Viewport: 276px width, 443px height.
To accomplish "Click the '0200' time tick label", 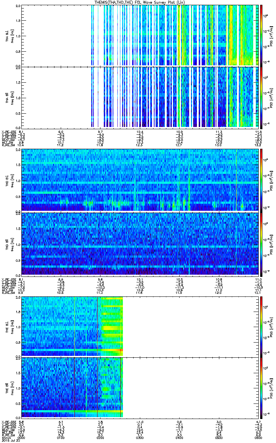I will pos(100,437).
